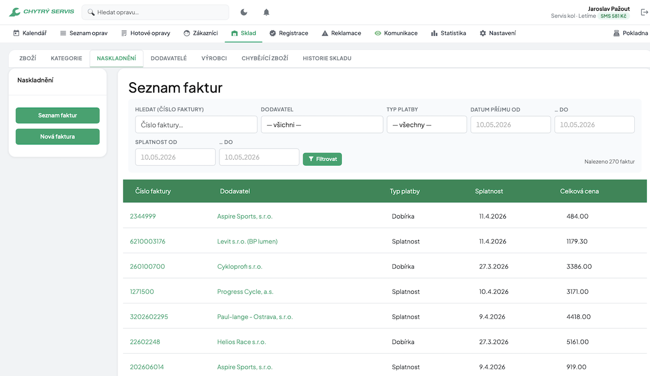Switch to Chybějící zboží tab
The image size is (650, 376).
[265, 58]
